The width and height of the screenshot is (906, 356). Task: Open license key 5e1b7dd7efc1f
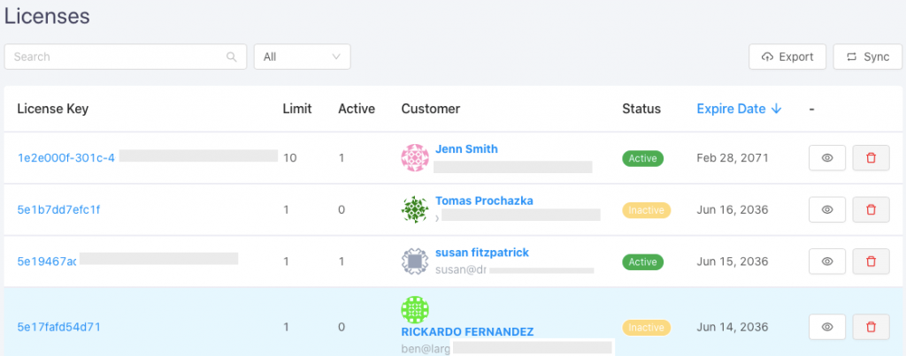point(59,209)
